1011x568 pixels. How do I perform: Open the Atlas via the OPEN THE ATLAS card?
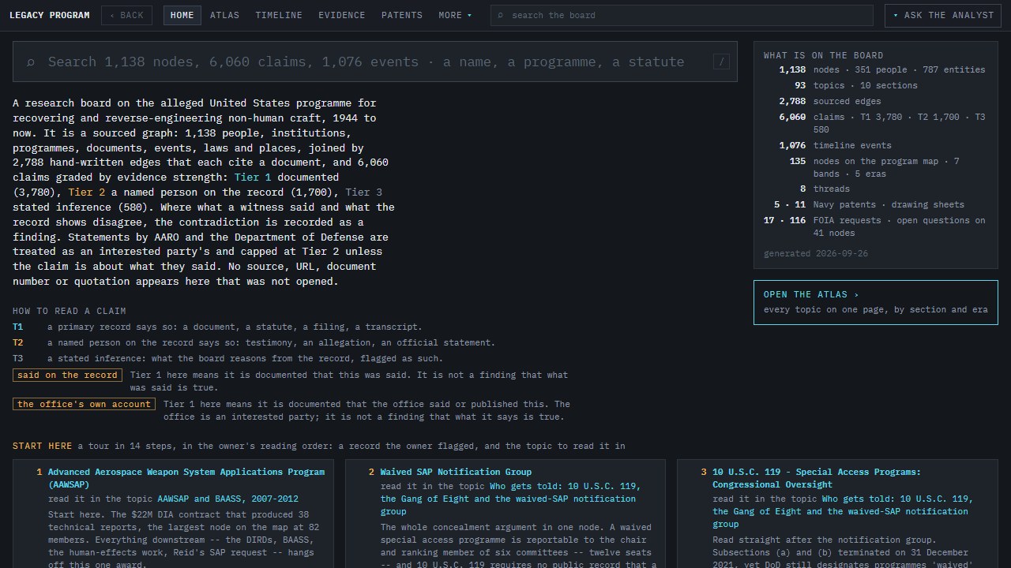tap(876, 302)
